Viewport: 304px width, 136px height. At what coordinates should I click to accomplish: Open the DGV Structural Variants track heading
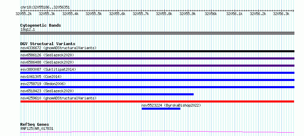(x=48, y=44)
